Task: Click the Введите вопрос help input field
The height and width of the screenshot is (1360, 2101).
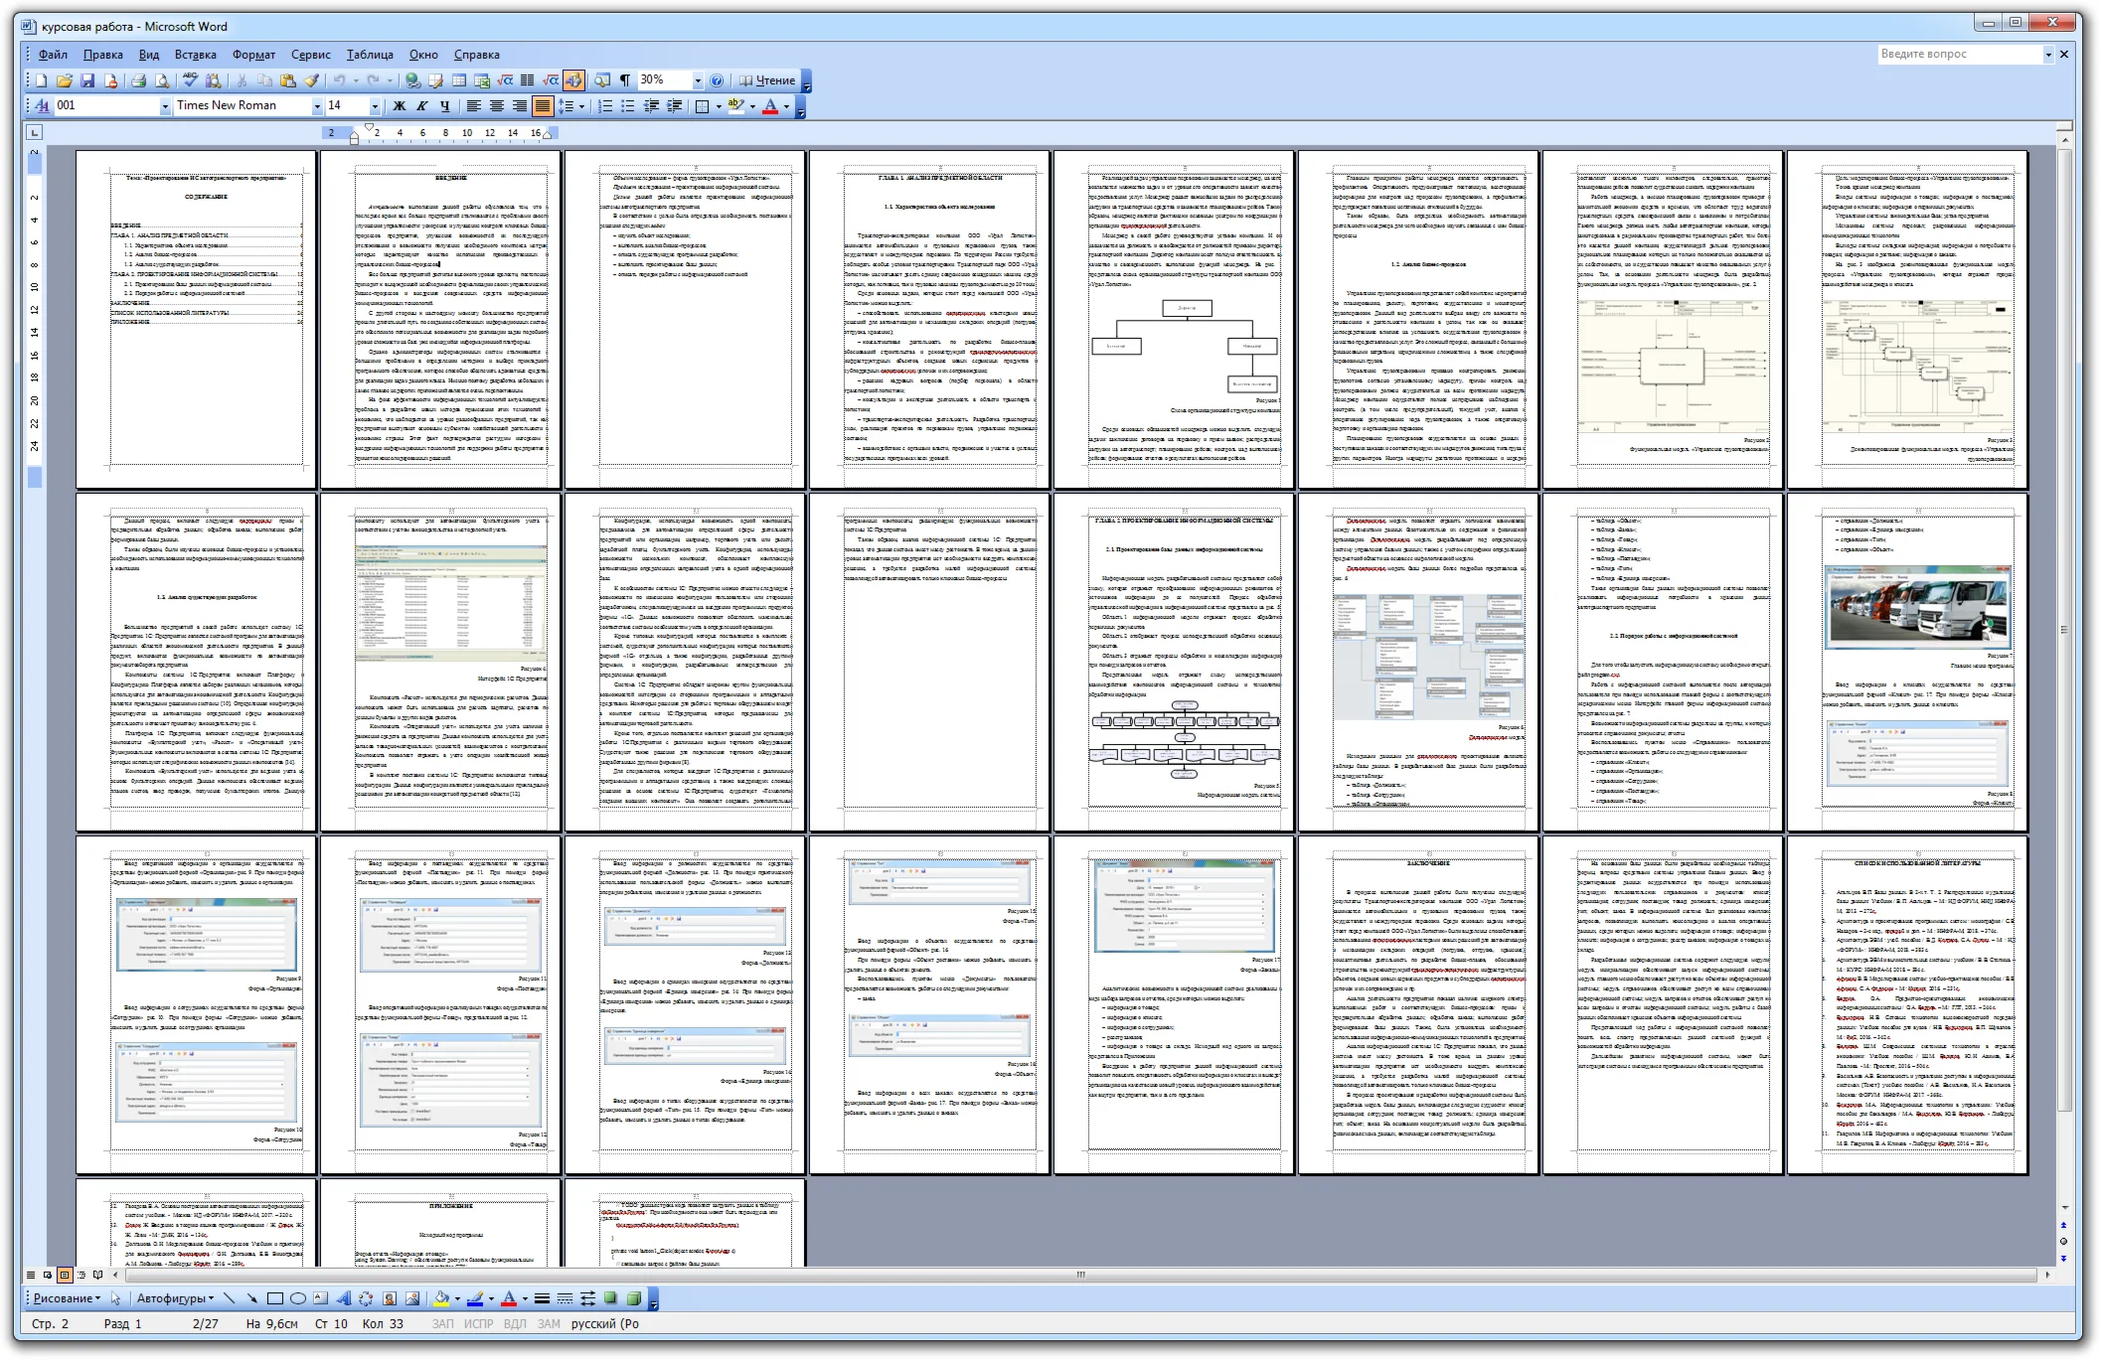Action: coord(1957,54)
